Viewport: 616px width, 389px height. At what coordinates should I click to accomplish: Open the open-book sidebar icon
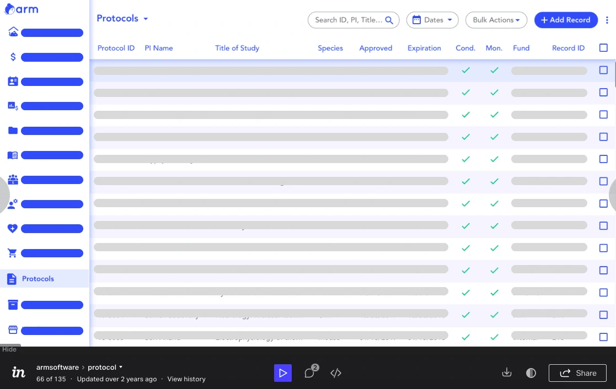pos(13,155)
